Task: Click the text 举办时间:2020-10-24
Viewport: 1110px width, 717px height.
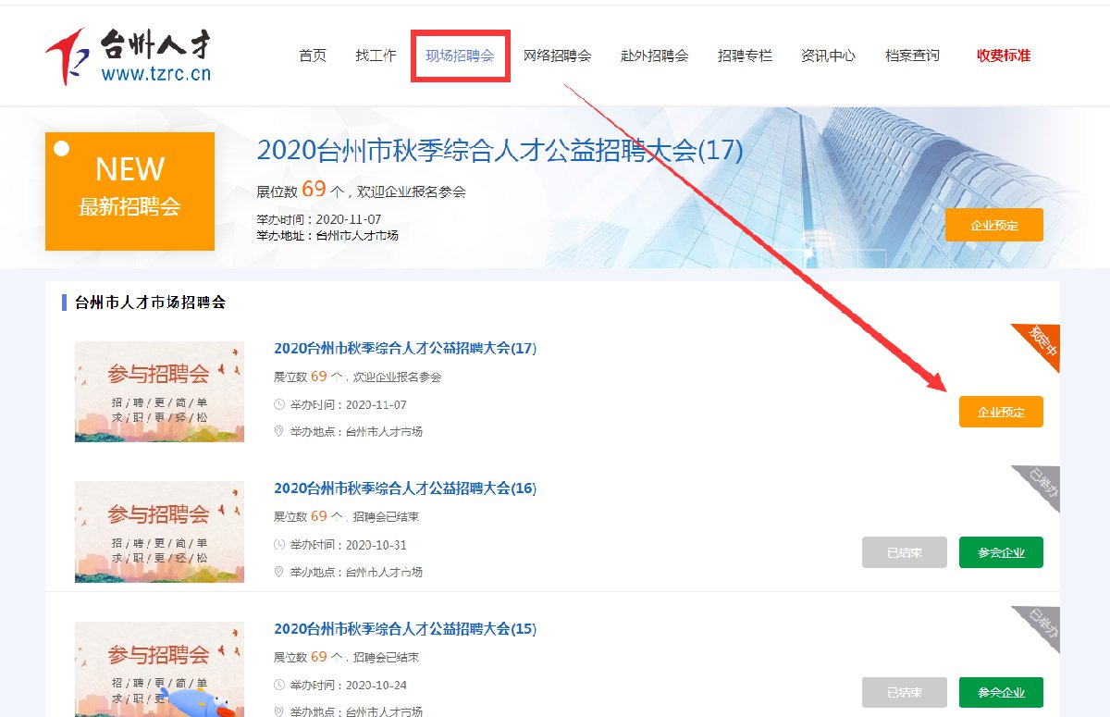Action: coord(349,686)
